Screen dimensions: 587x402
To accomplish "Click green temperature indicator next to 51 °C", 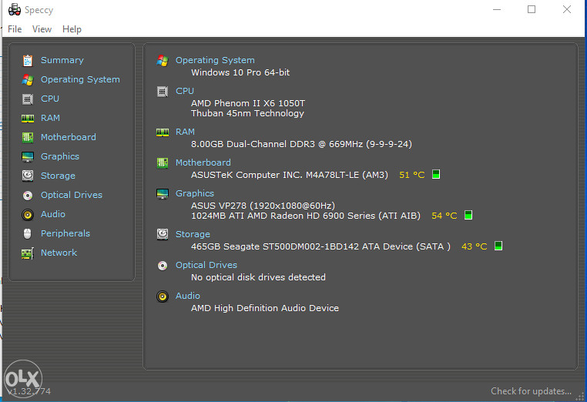I will coord(436,174).
